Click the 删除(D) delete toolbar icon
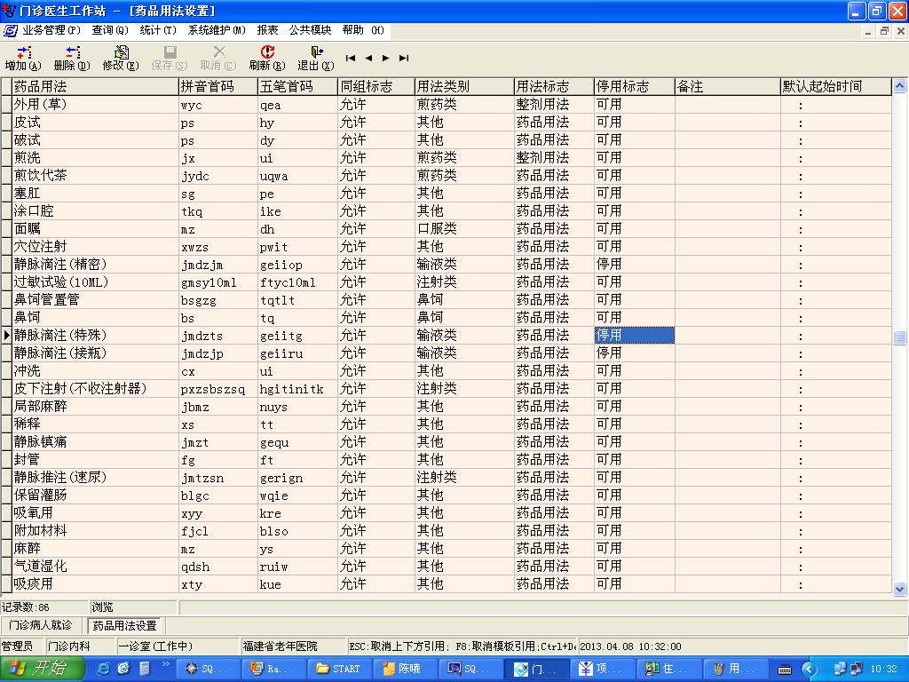Image resolution: width=909 pixels, height=682 pixels. coord(72,58)
